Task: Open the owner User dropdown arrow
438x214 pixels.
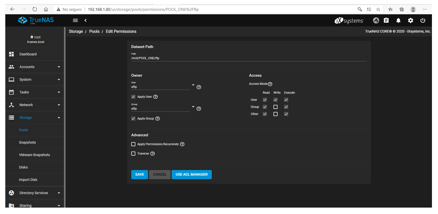Action: click(x=193, y=85)
